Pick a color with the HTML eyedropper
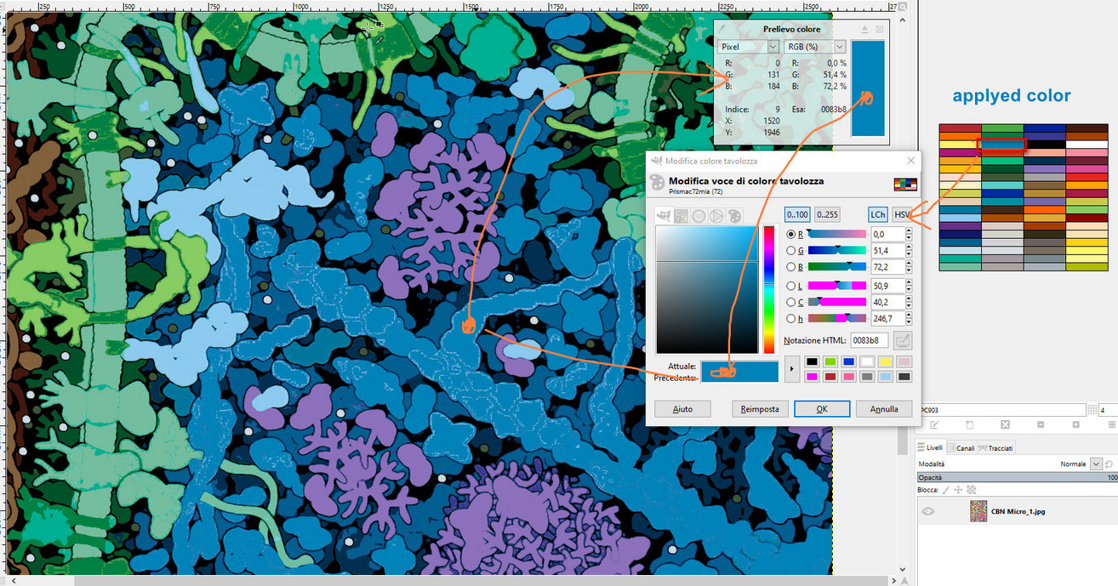This screenshot has height=586, width=1118. pos(903,340)
